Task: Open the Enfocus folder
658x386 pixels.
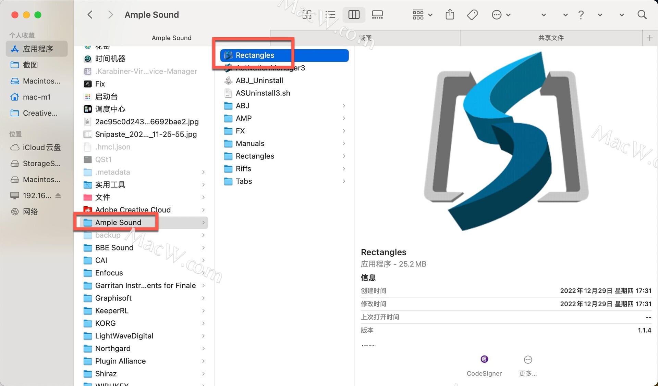Action: click(x=144, y=273)
